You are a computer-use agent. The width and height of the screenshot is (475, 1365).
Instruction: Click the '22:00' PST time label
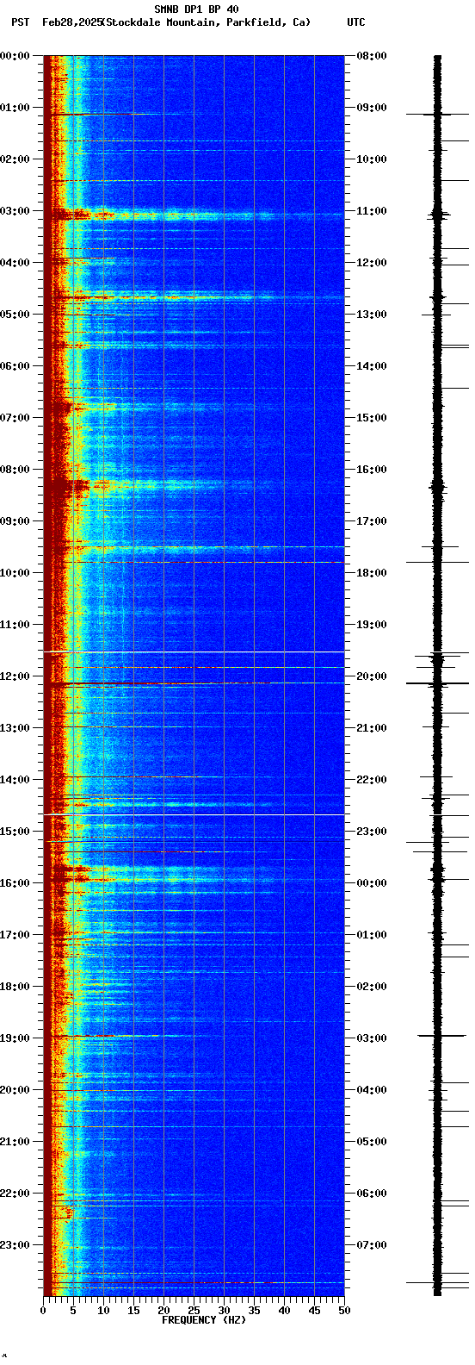[15, 1194]
